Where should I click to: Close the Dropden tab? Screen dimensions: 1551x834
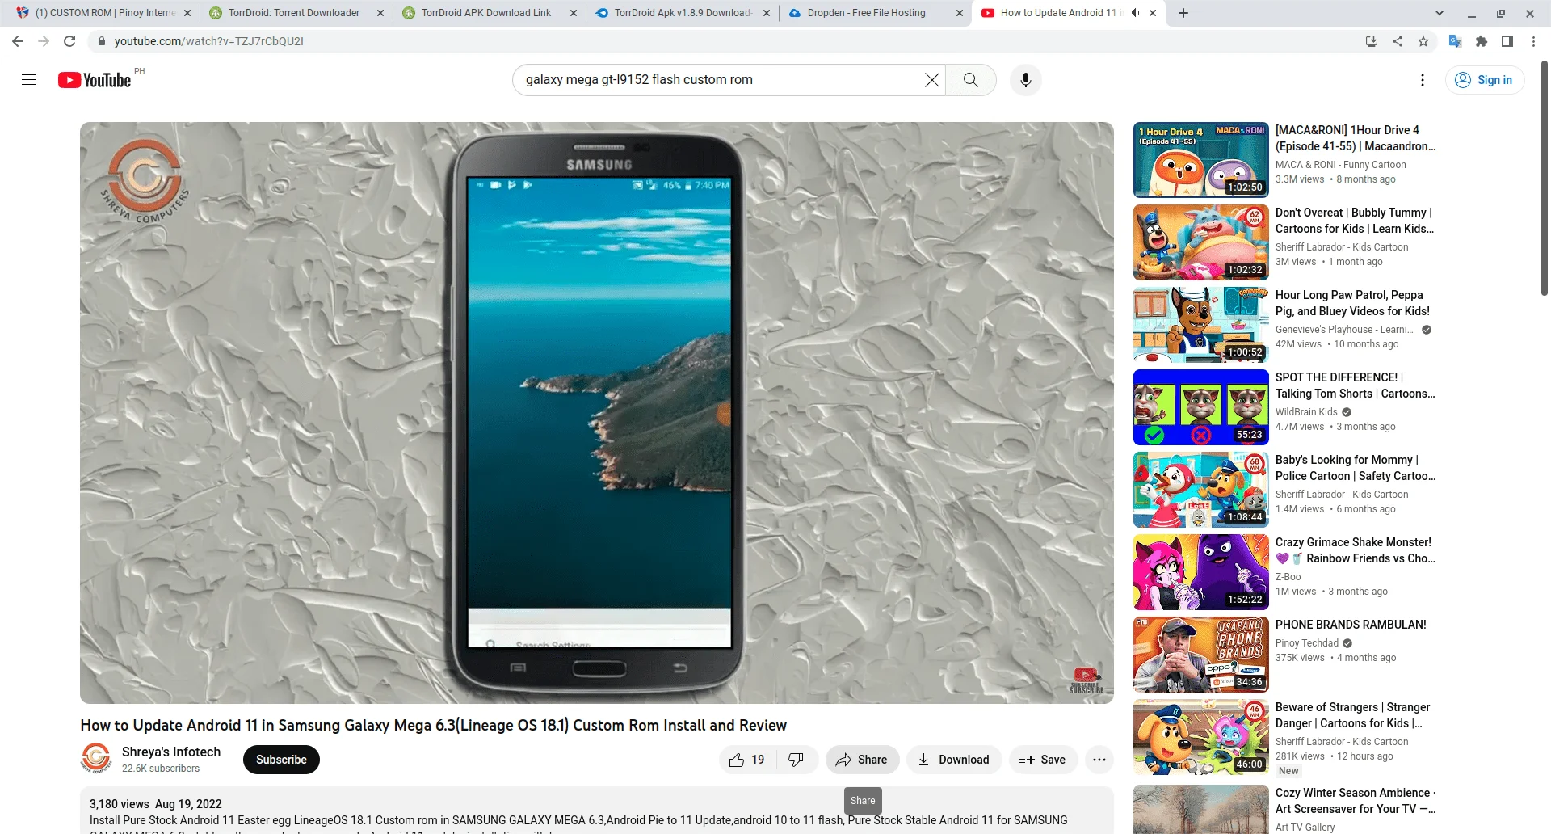(x=960, y=13)
